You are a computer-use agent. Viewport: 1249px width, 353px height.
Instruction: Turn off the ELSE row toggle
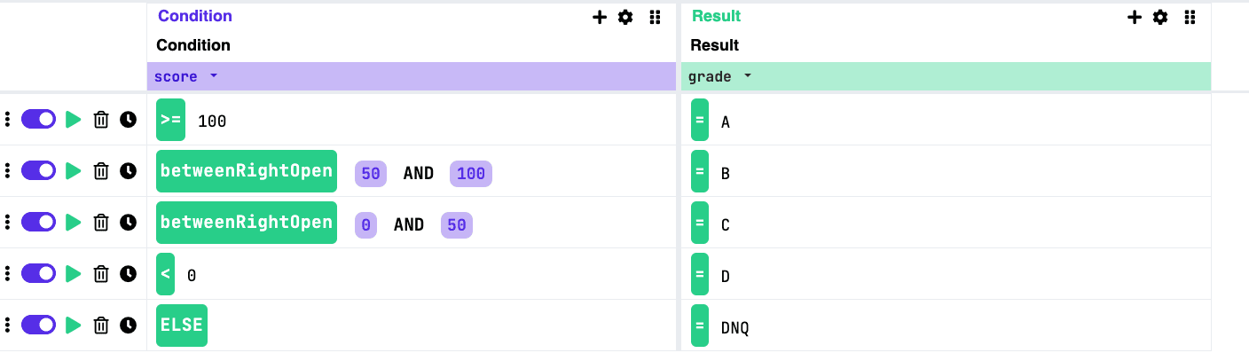[x=38, y=326]
